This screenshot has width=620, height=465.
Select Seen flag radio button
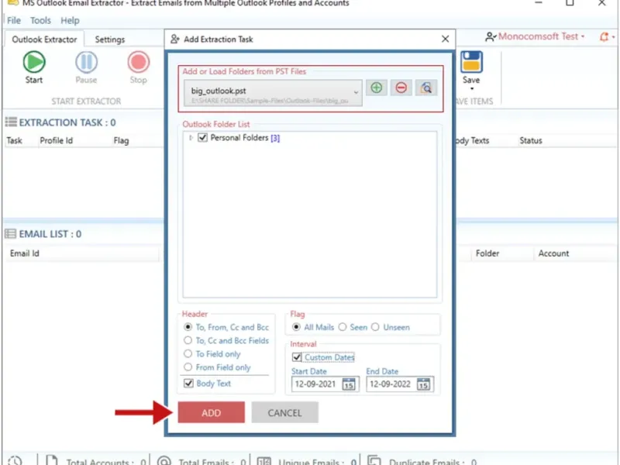(343, 327)
